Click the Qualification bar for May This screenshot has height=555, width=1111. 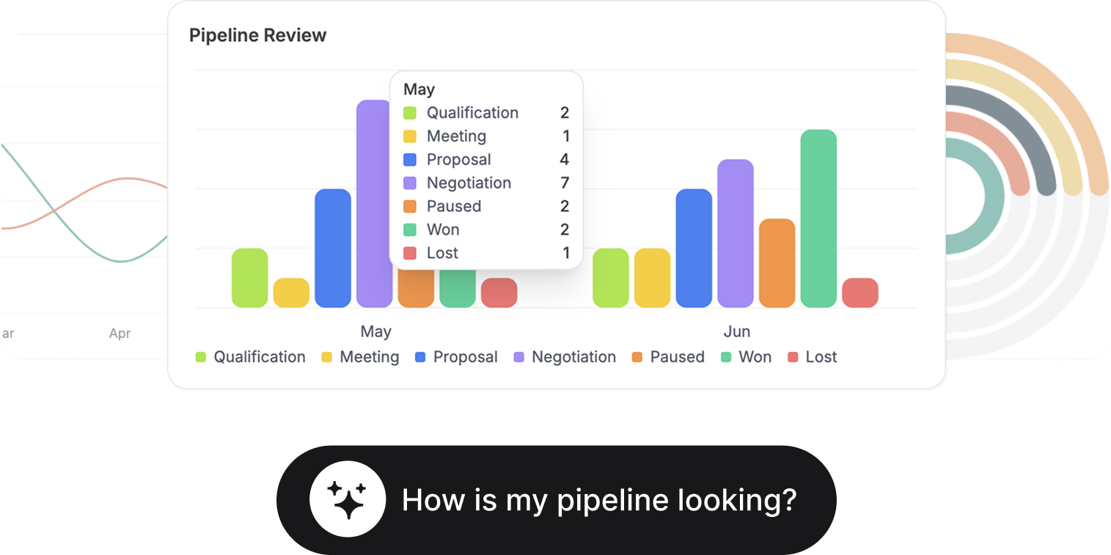click(x=249, y=278)
